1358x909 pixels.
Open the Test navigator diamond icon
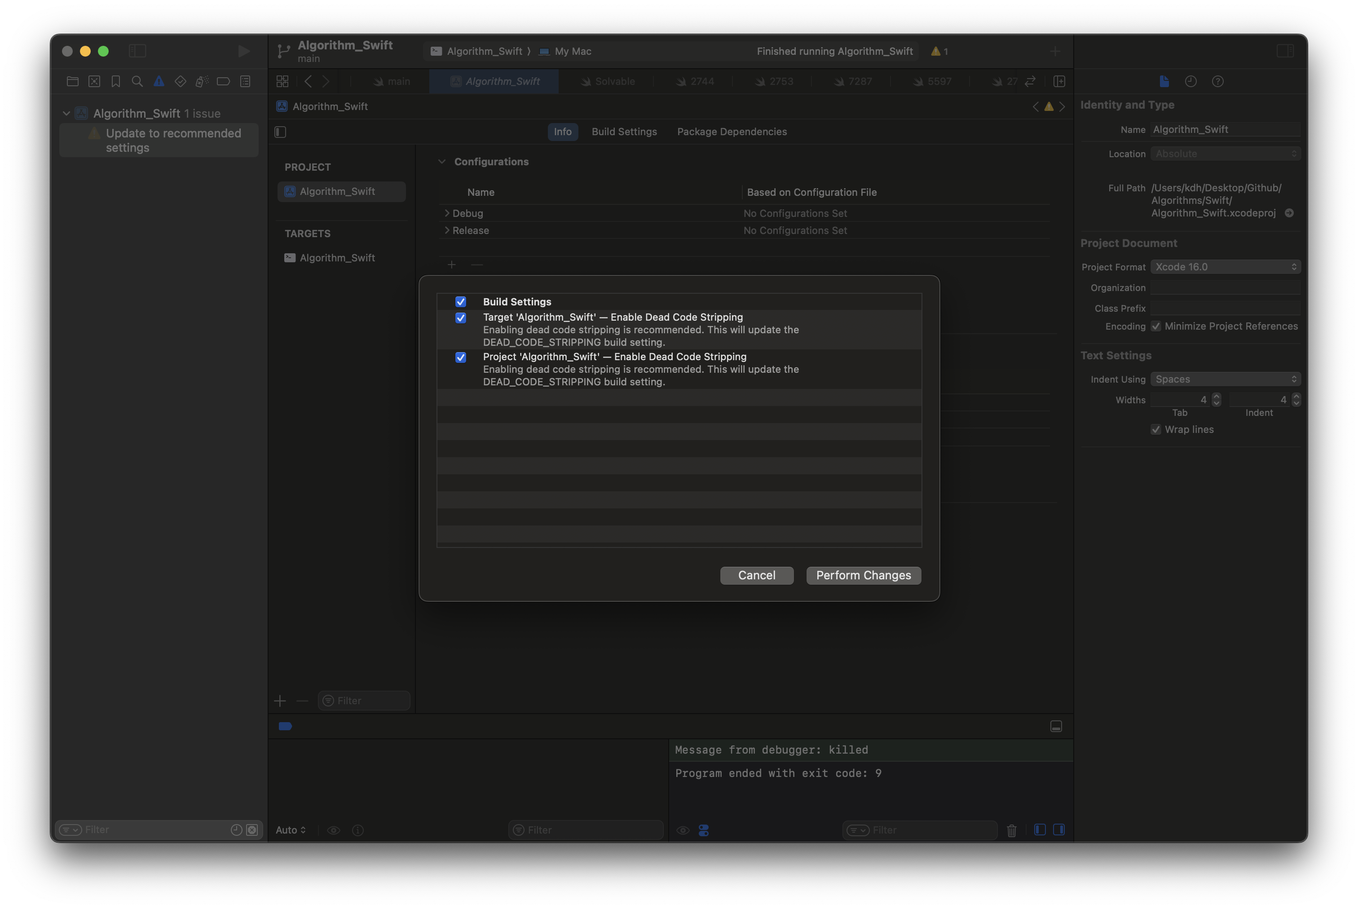pos(180,82)
